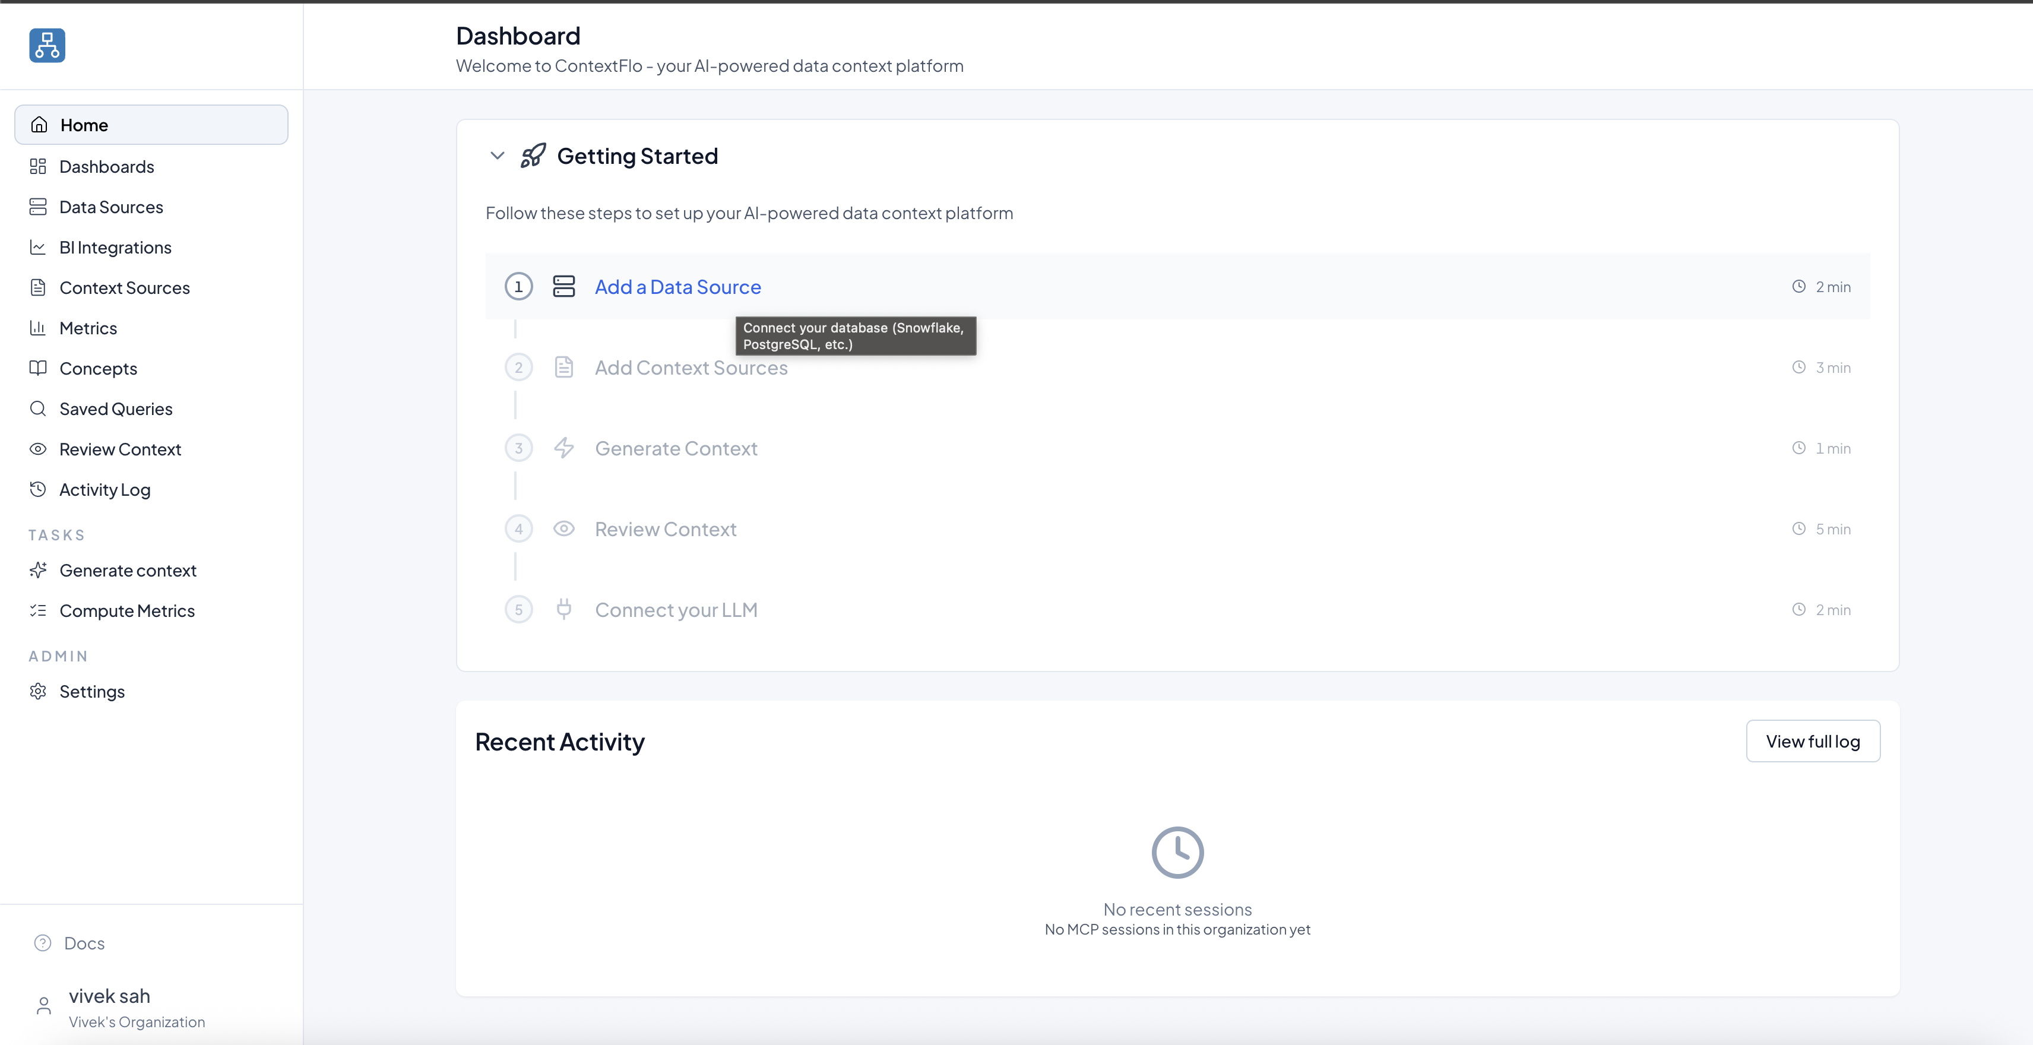
Task: Click the Compute Metrics checklist icon
Action: click(x=39, y=610)
